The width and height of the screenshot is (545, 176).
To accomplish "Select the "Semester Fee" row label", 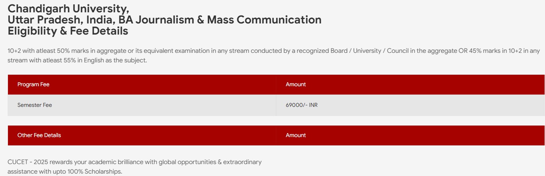I will click(35, 105).
